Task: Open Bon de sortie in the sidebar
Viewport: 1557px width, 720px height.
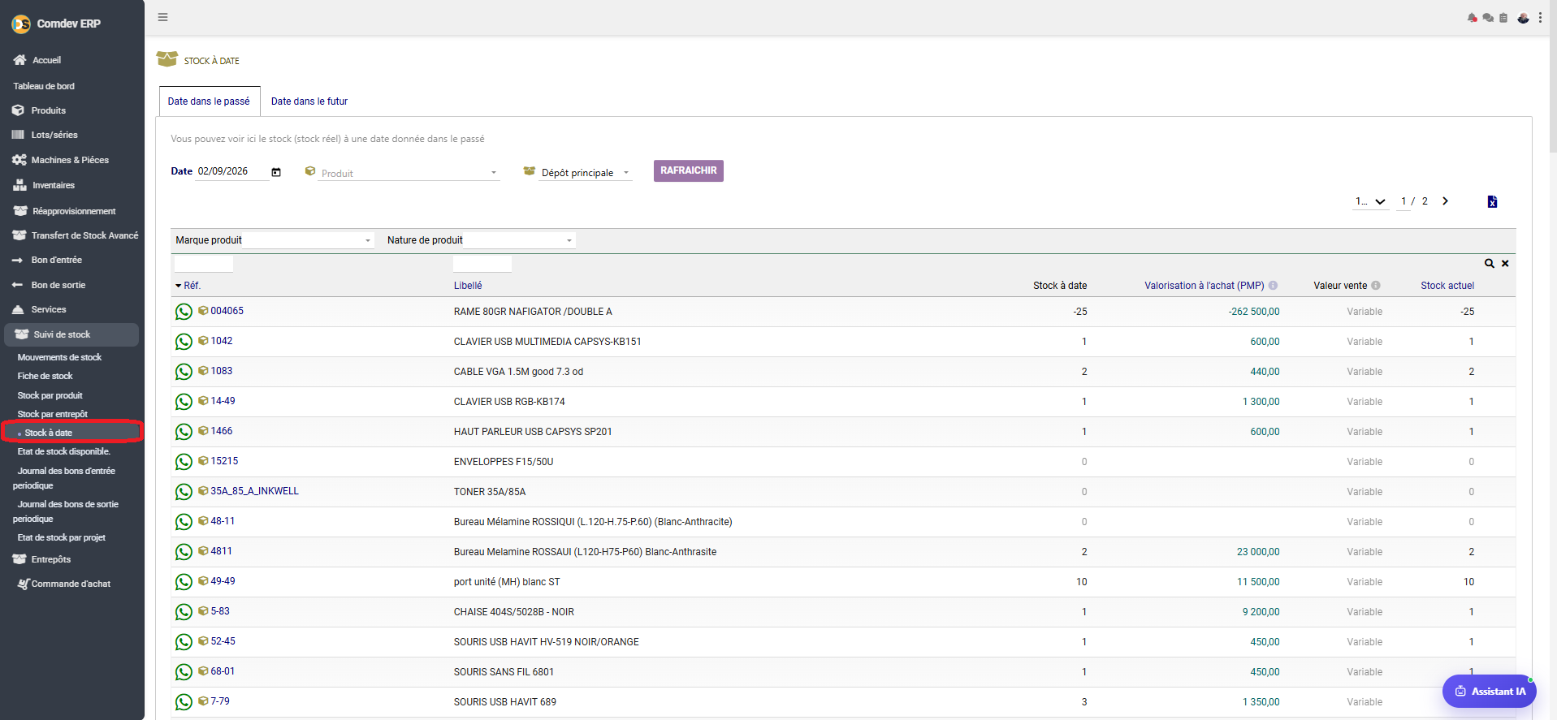Action: pos(58,285)
